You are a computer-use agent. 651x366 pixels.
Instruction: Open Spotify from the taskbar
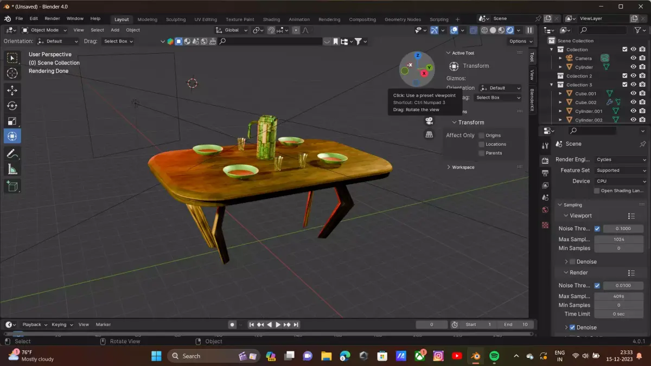click(494, 356)
